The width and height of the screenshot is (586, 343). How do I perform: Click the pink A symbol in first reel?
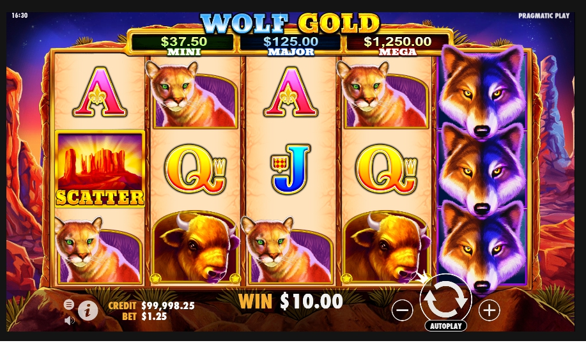(x=100, y=92)
